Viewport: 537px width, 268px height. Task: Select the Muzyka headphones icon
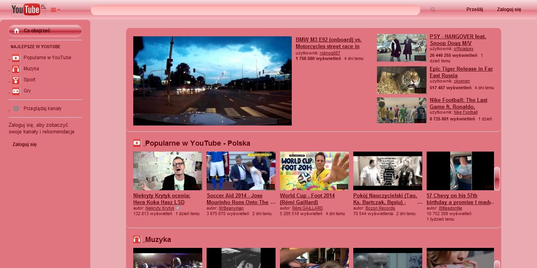(16, 69)
